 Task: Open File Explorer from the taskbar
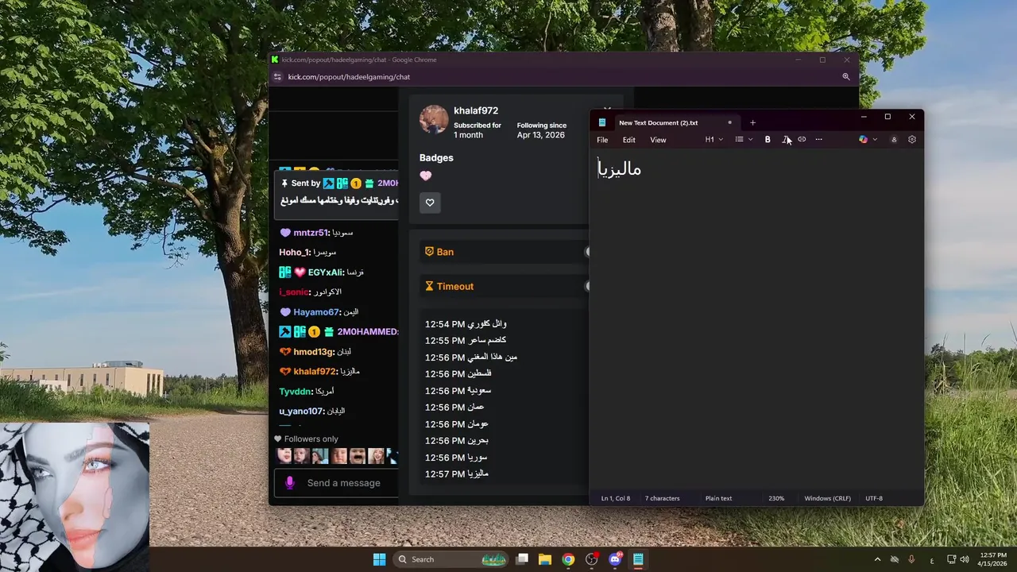click(545, 559)
